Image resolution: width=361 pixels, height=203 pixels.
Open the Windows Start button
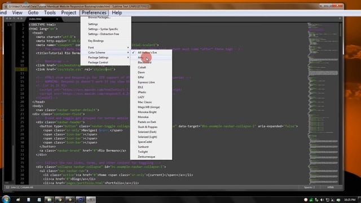tap(6, 199)
